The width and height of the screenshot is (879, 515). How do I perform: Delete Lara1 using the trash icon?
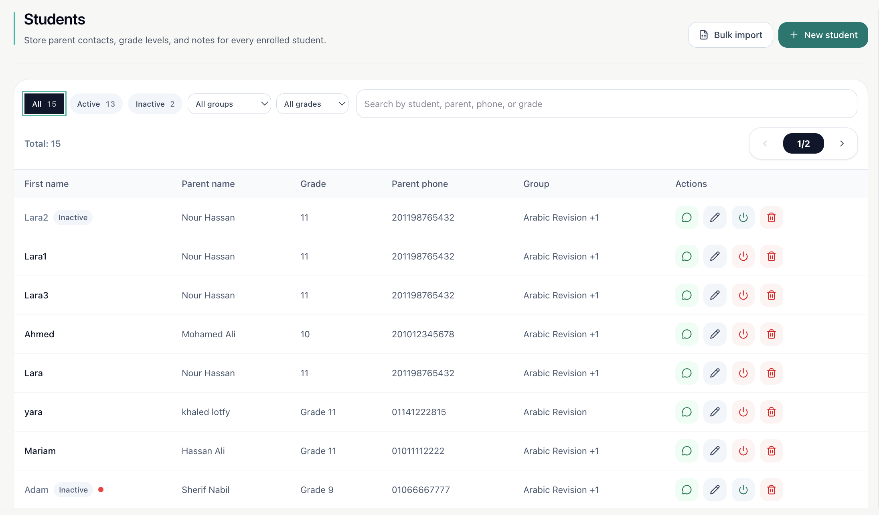[x=771, y=256]
